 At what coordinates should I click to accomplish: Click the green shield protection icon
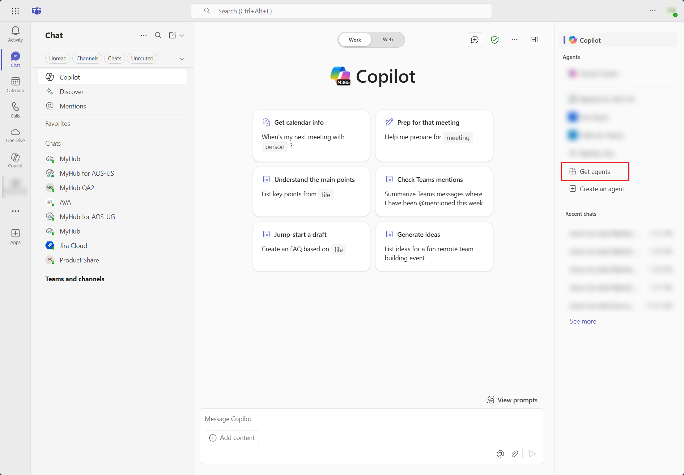click(x=494, y=40)
